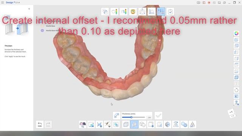This screenshot has width=242, height=136.
Task: Toggle Maxilla Base visibility circle
Action: (x=42, y=26)
